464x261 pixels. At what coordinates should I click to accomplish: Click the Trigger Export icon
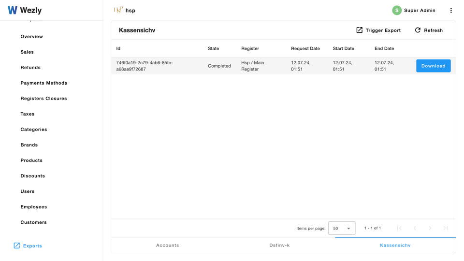(x=359, y=30)
